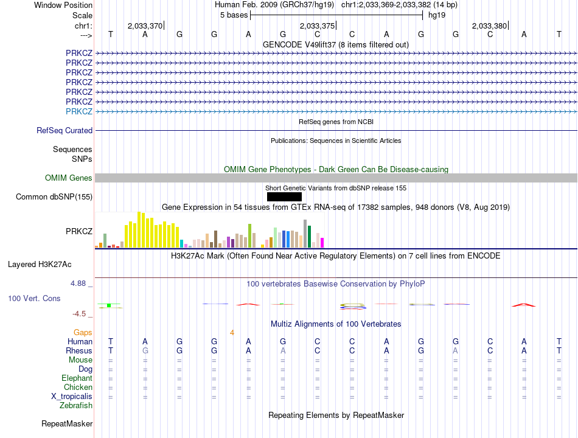Click the RefSeq genes from NCBI title

coord(336,122)
